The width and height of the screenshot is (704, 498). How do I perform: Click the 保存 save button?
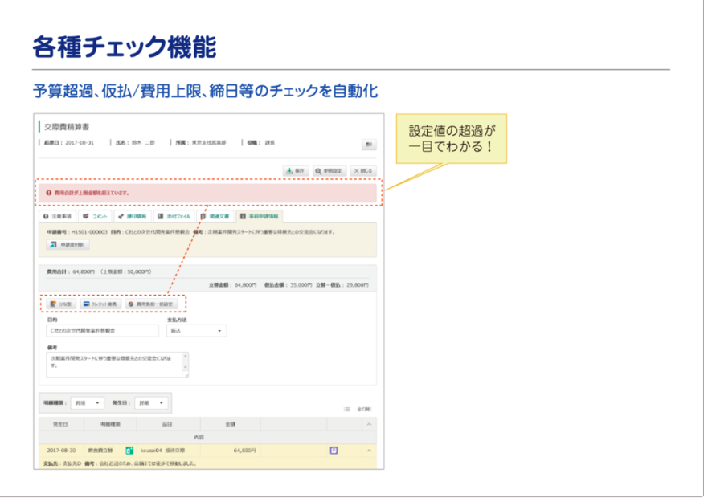pyautogui.click(x=295, y=171)
